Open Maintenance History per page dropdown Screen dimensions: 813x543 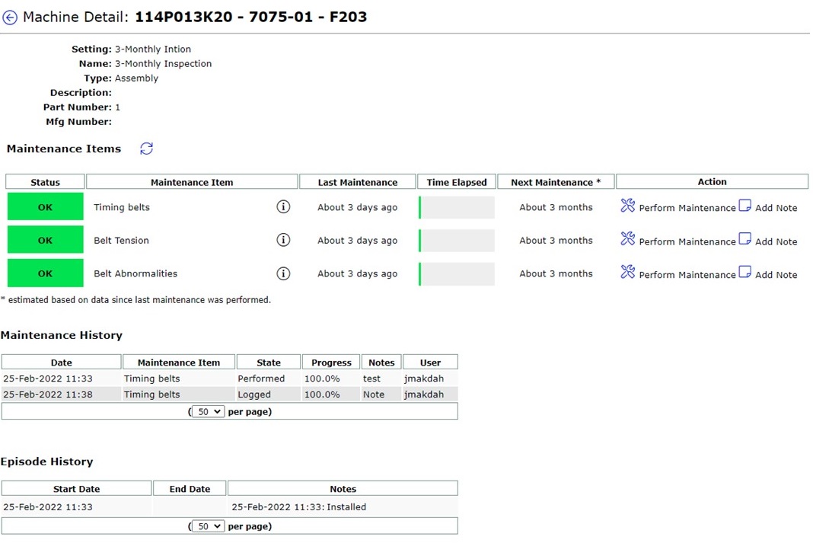[x=208, y=411]
